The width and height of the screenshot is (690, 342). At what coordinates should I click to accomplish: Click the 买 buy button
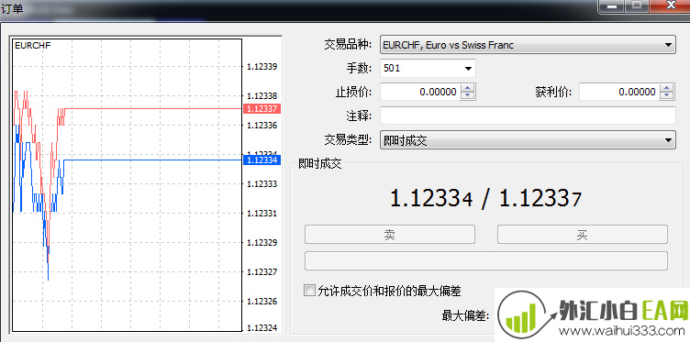582,235
